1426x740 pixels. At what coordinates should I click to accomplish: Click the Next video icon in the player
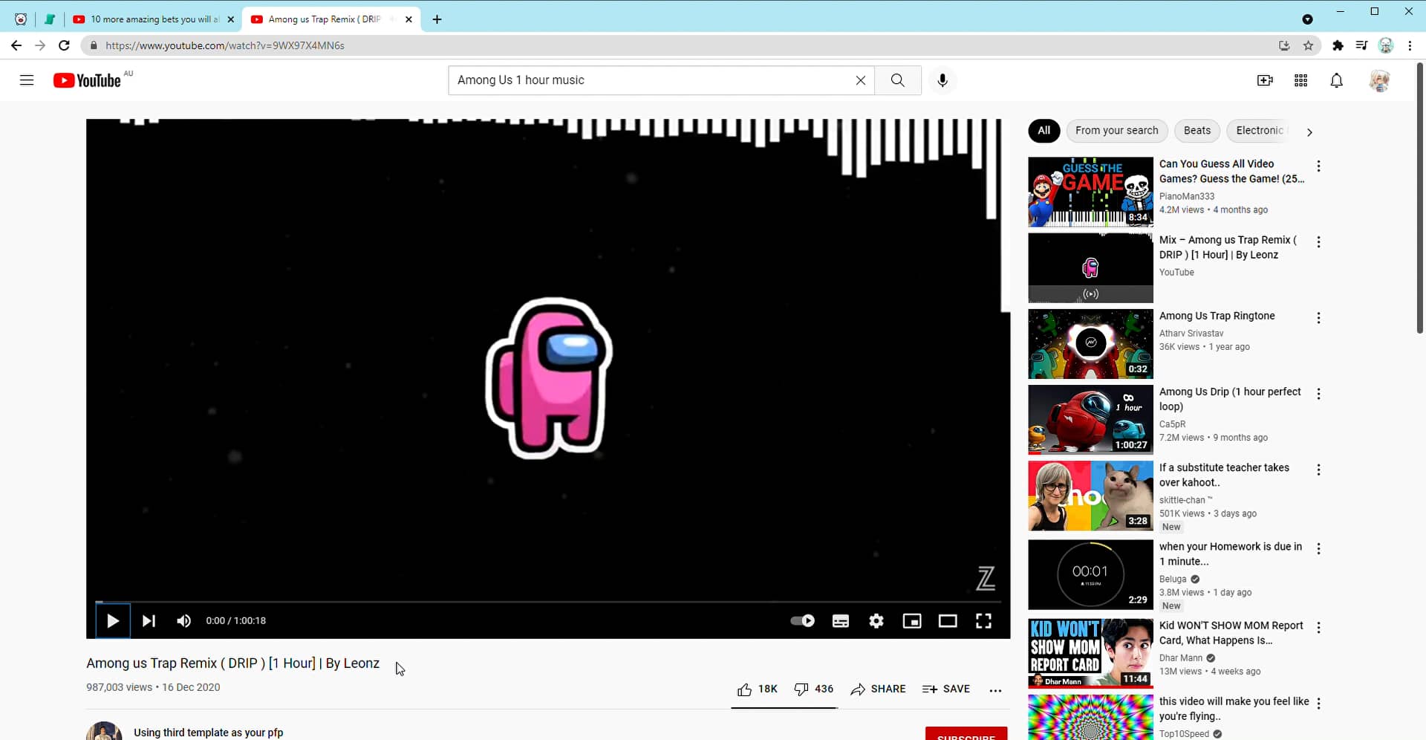click(x=149, y=620)
